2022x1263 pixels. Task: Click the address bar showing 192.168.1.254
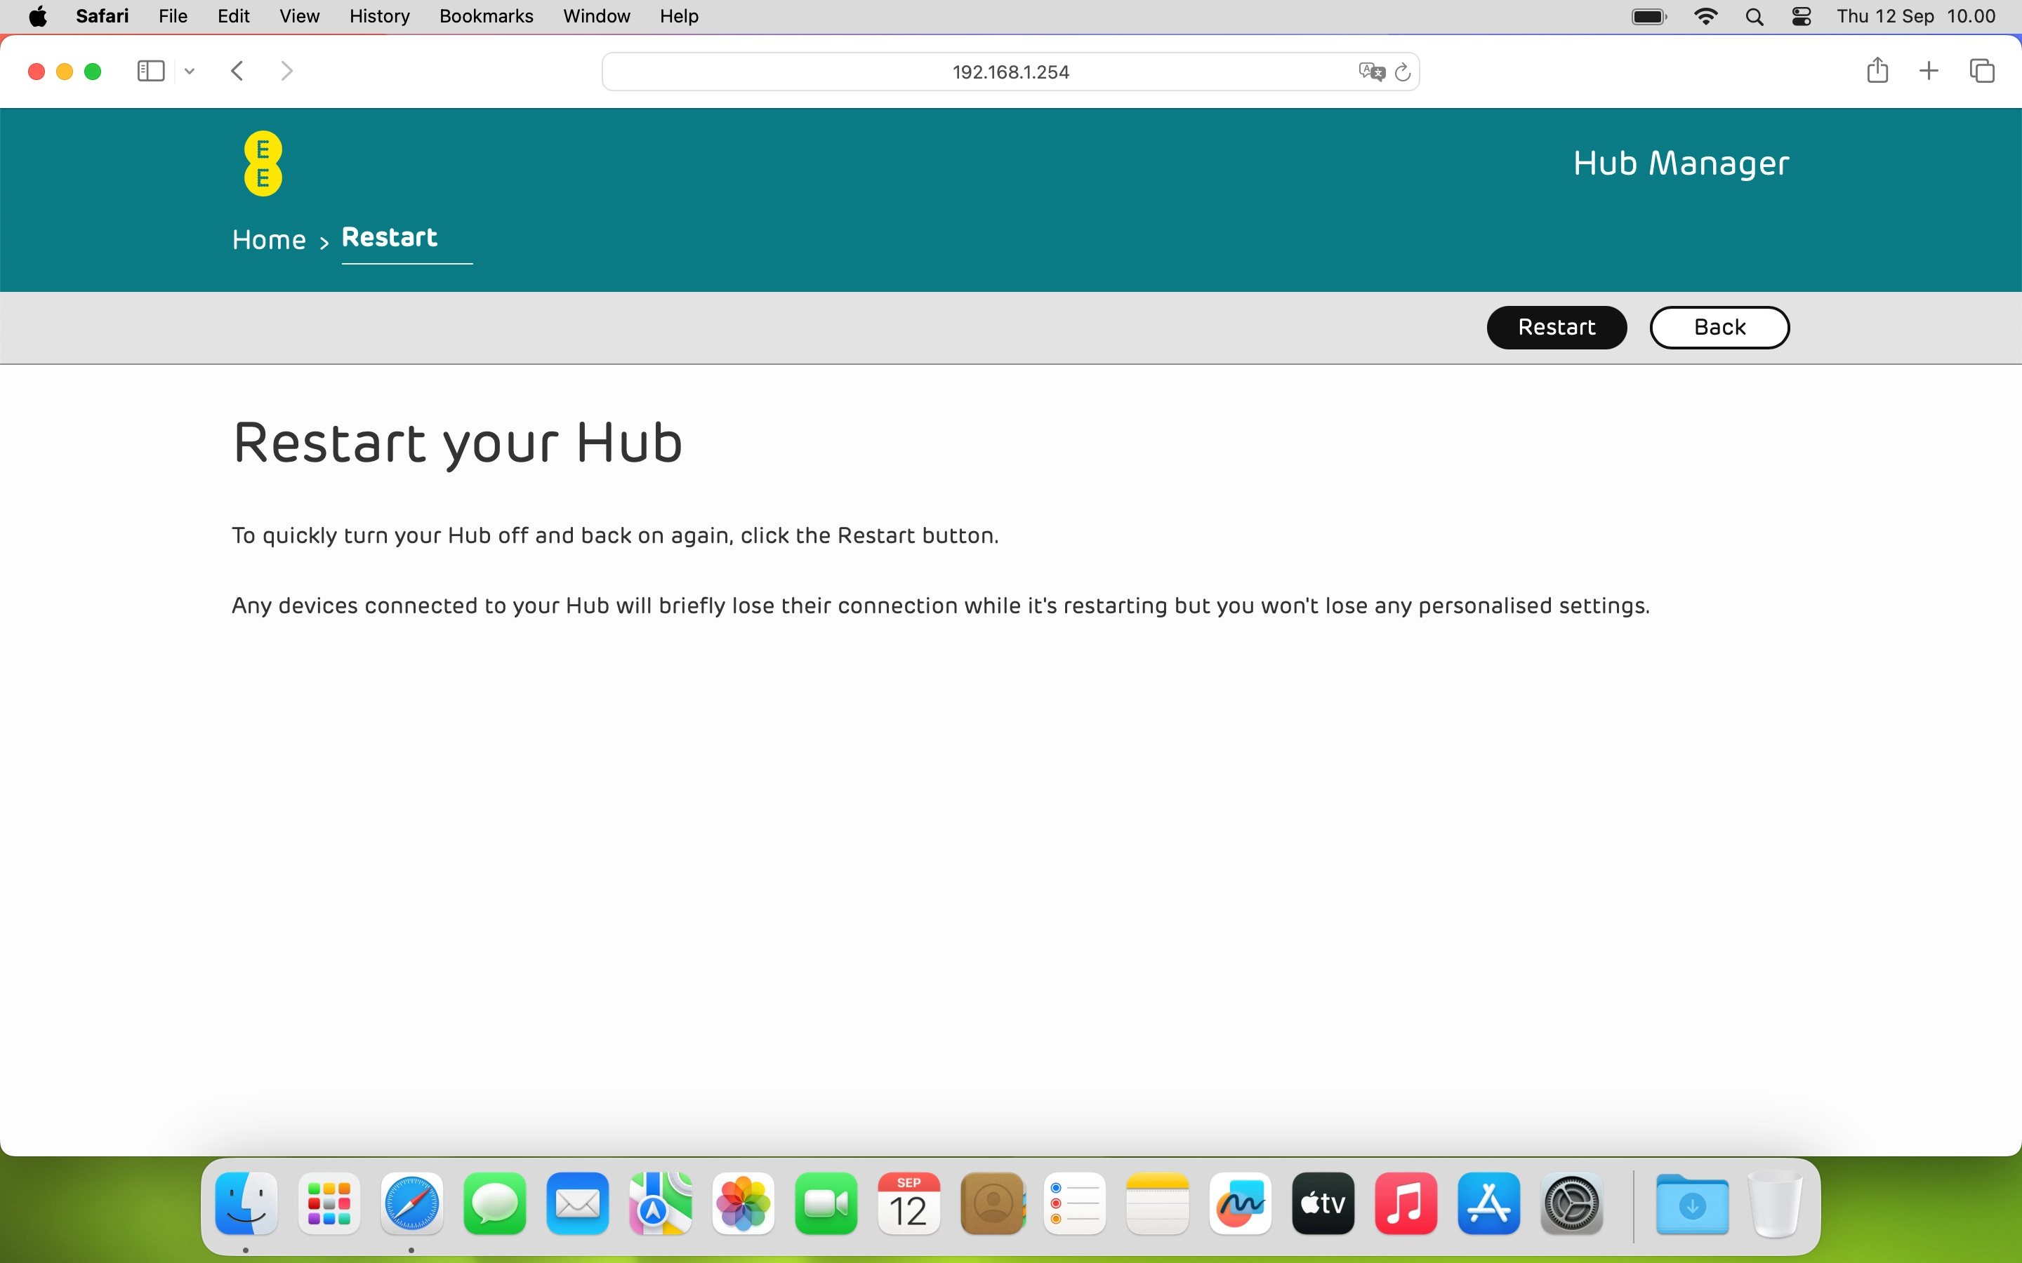click(1010, 71)
